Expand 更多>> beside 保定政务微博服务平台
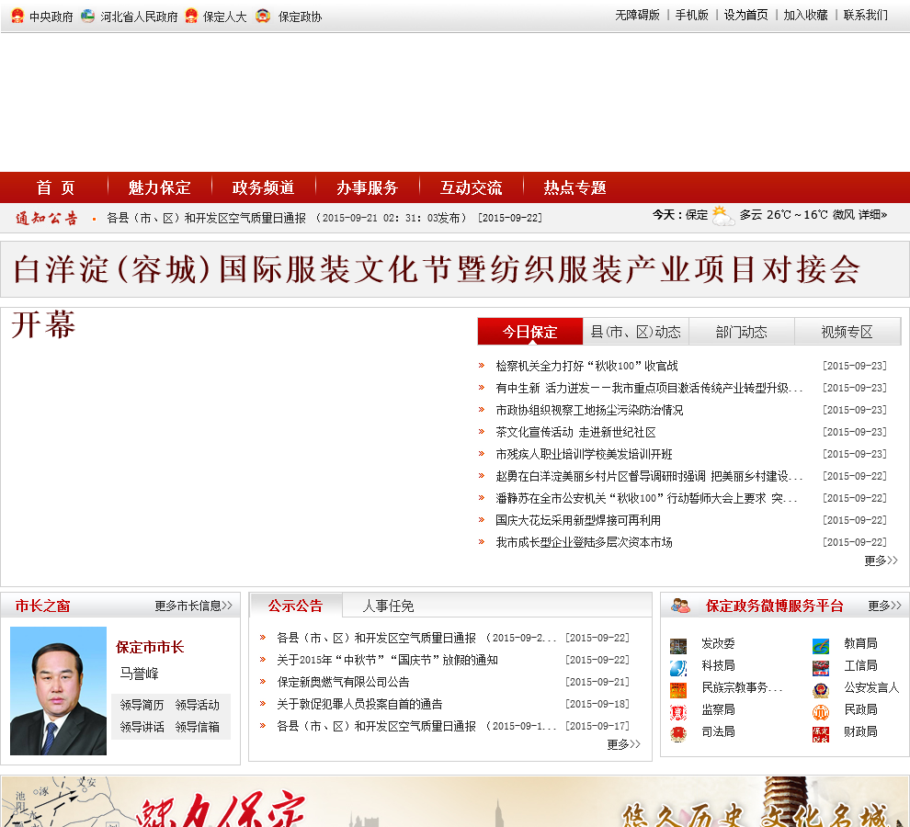Viewport: 910px width, 827px height. 884,606
